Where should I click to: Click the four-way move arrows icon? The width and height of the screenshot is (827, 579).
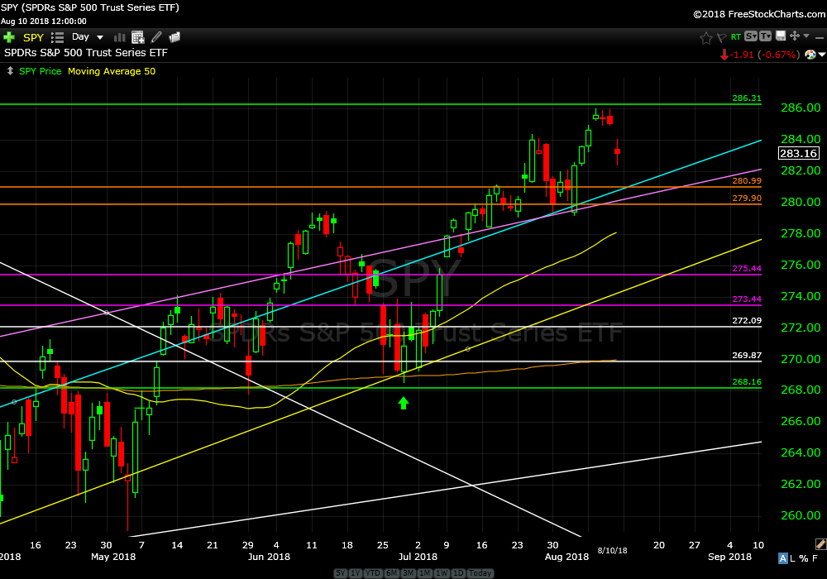(x=795, y=36)
